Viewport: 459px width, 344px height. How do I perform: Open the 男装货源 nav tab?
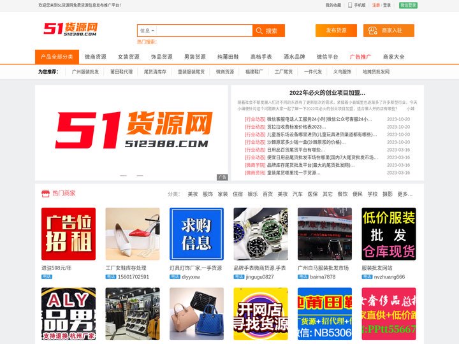(x=194, y=57)
